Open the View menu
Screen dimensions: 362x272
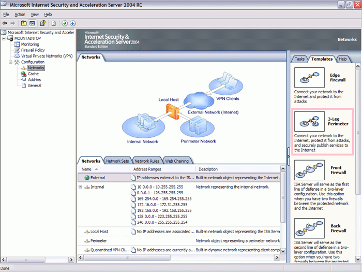click(35, 15)
